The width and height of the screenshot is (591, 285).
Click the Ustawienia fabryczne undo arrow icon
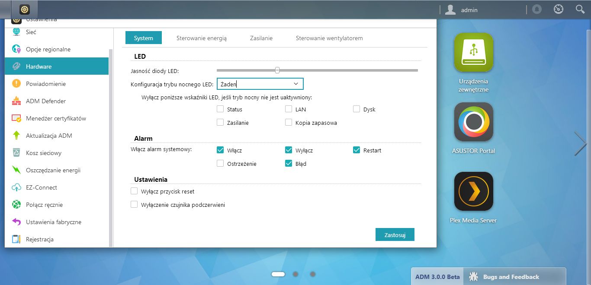pyautogui.click(x=16, y=222)
